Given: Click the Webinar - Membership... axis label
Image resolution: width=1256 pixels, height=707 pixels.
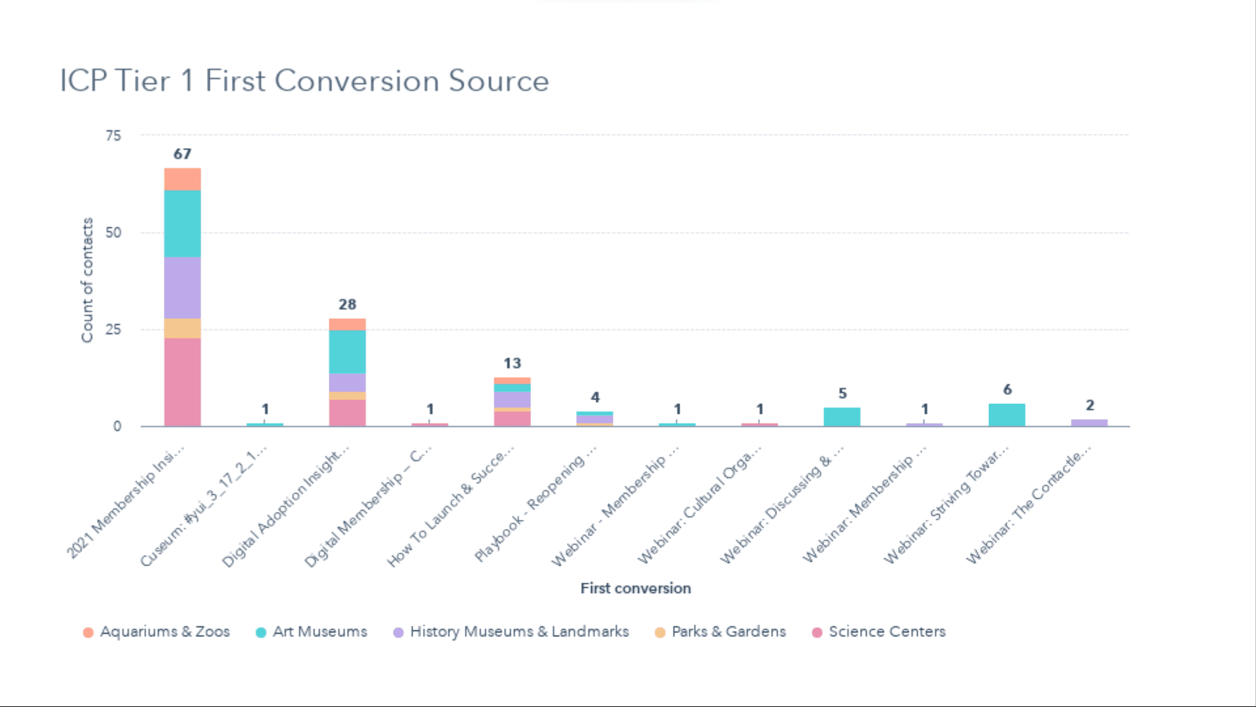Looking at the screenshot, I should 615,505.
